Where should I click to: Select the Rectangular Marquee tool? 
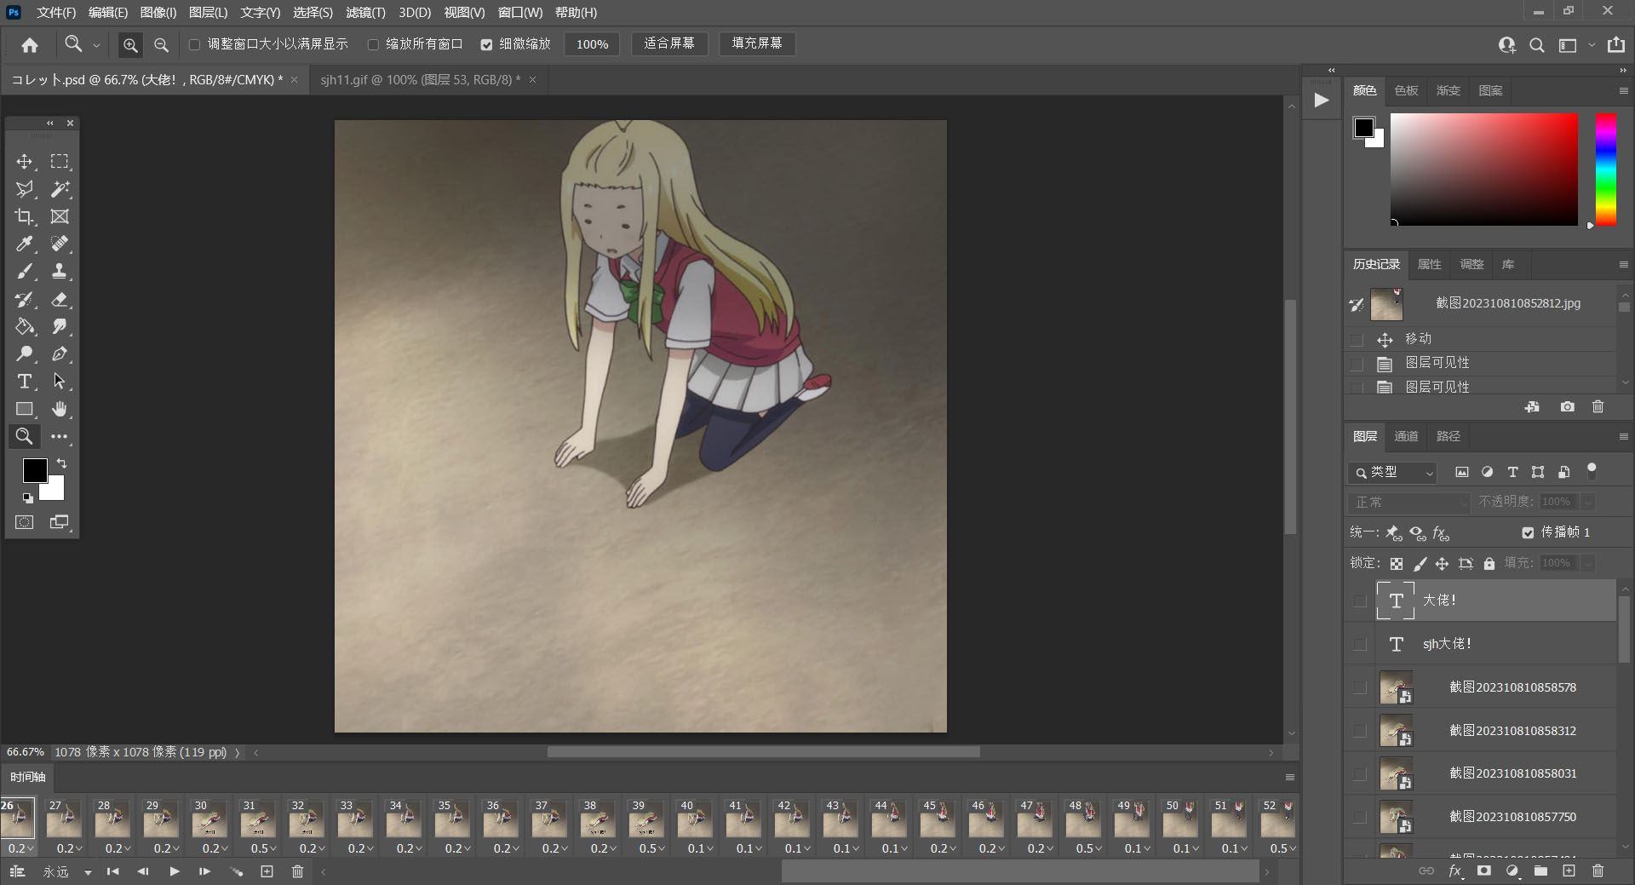click(60, 162)
